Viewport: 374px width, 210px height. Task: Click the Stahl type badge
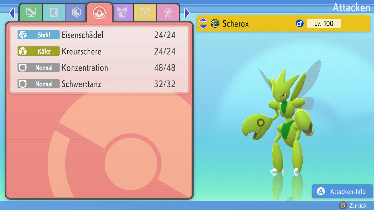point(39,35)
